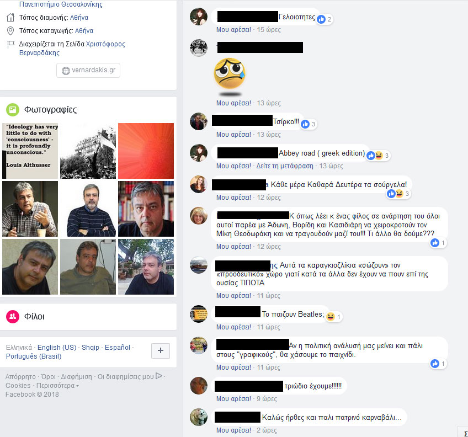Like the τριώδιο έχουμε comment
The width and height of the screenshot is (468, 437).
[x=233, y=399]
